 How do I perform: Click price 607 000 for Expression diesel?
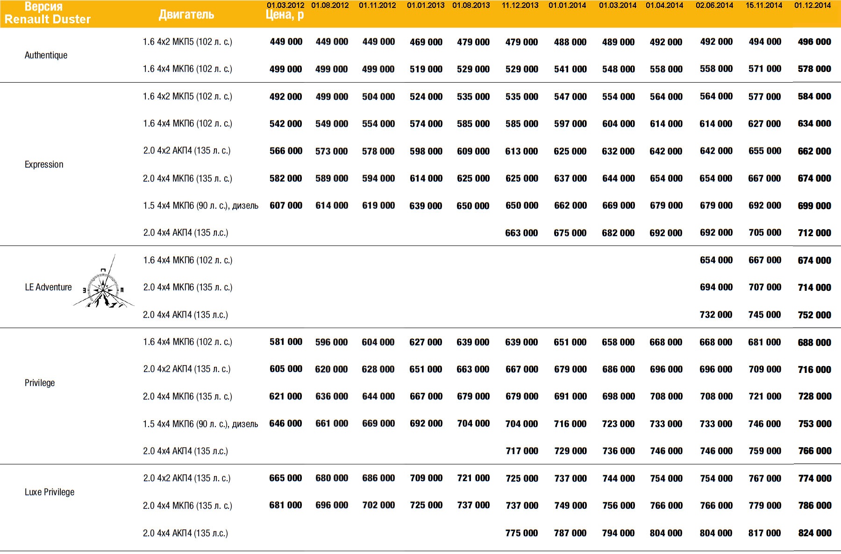(286, 205)
